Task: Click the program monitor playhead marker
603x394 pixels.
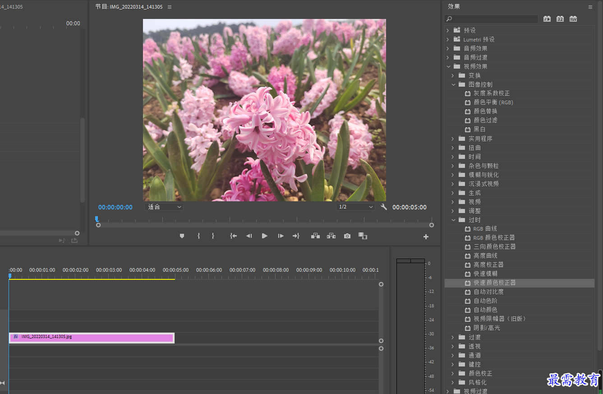Action: coord(97,218)
